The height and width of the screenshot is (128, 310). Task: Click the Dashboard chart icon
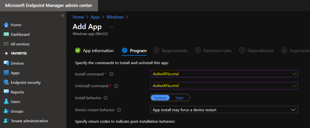pyautogui.click(x=6, y=34)
